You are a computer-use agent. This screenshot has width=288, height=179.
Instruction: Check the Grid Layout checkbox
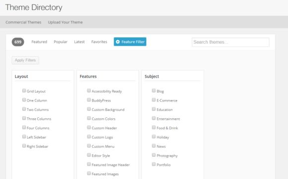click(24, 90)
